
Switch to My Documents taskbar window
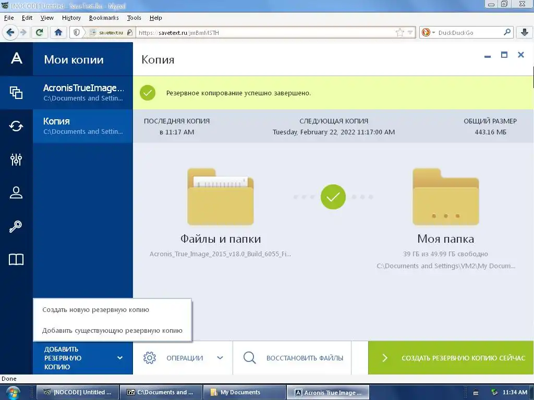(x=245, y=392)
